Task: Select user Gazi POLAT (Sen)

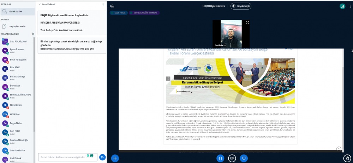Action: point(18,42)
